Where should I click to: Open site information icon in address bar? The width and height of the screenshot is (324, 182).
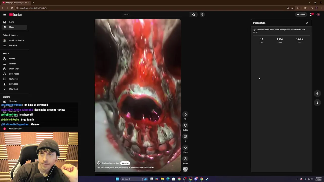click(17, 8)
